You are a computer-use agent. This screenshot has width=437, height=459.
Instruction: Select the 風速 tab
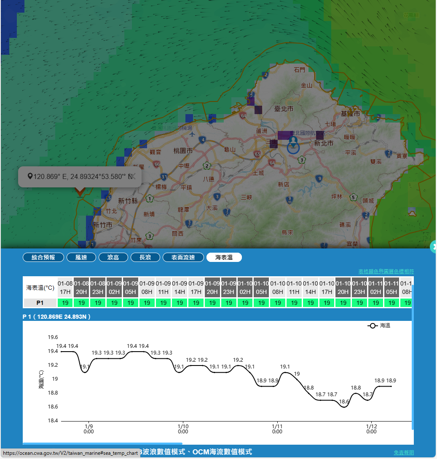(81, 257)
